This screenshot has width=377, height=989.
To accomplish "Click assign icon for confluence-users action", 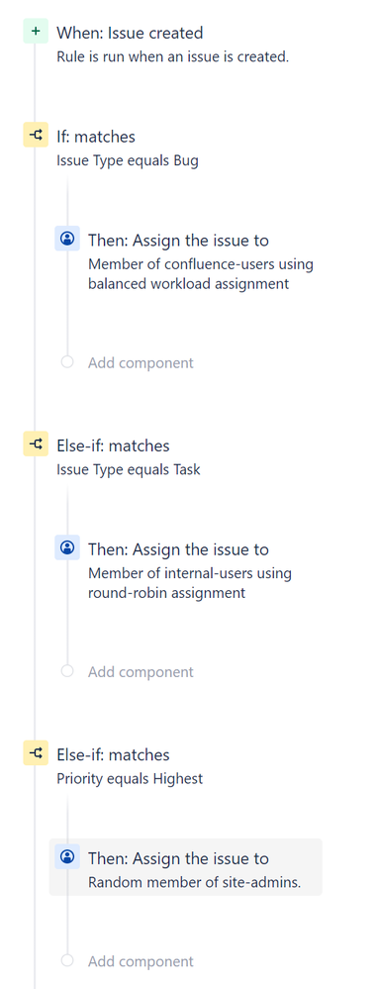I will point(67,239).
